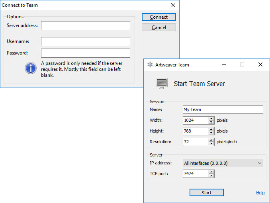Increase Width with the up arrow
Image resolution: width=270 pixels, height=203 pixels.
coord(211,119)
